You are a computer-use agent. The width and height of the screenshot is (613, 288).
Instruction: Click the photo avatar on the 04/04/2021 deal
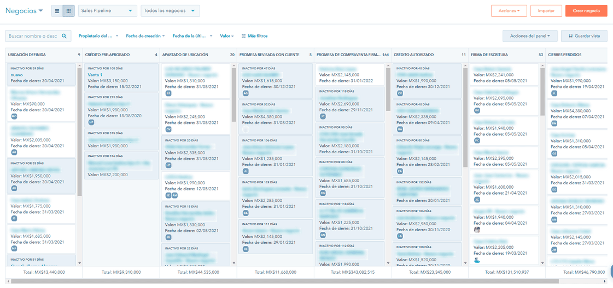point(477,230)
